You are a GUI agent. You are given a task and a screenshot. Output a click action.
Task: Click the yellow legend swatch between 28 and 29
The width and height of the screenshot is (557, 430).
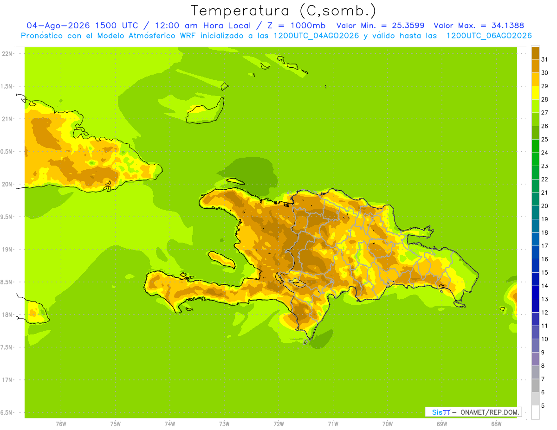tap(535, 93)
